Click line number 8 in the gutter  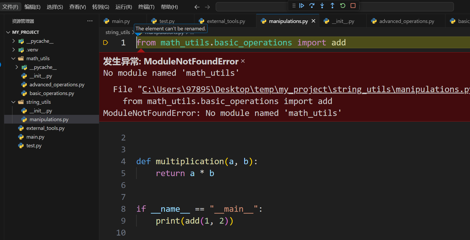coord(123,209)
